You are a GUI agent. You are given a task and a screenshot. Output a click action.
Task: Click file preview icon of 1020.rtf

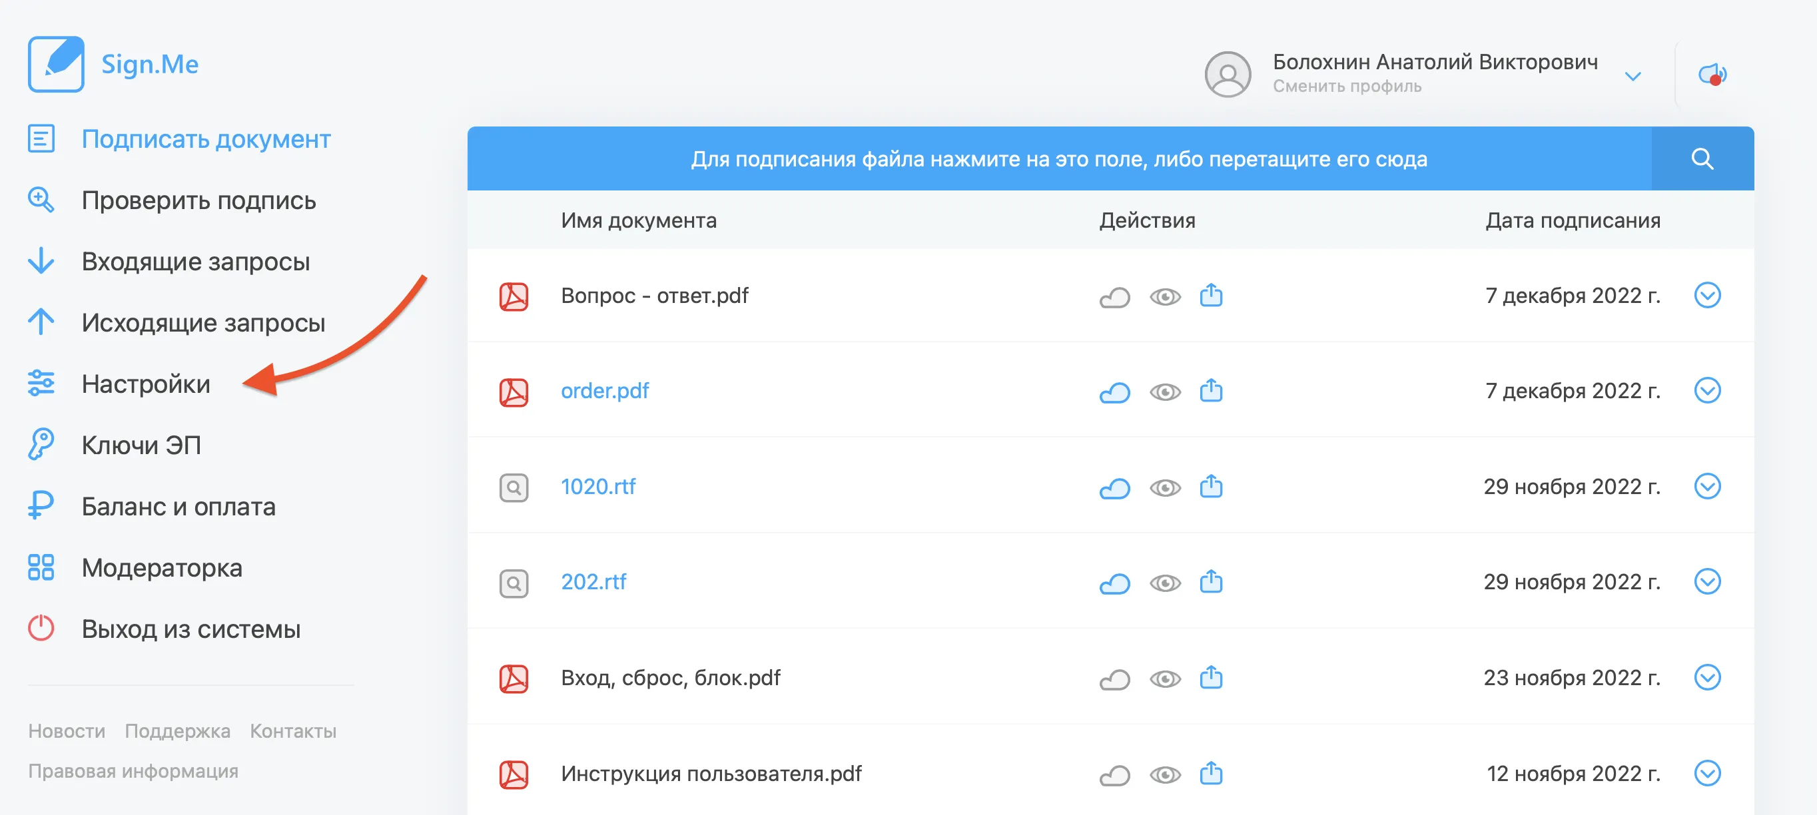click(x=514, y=488)
